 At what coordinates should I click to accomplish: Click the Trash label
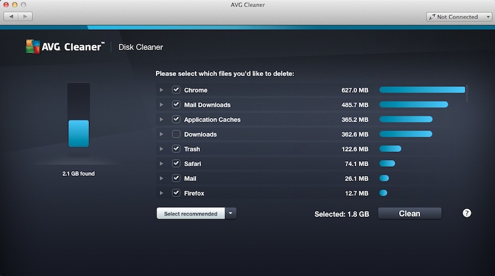(x=192, y=149)
